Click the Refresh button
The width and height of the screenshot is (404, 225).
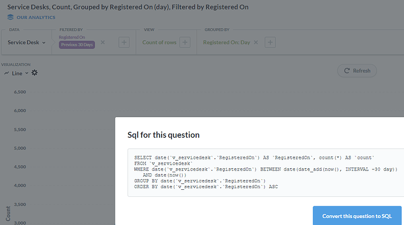click(357, 71)
